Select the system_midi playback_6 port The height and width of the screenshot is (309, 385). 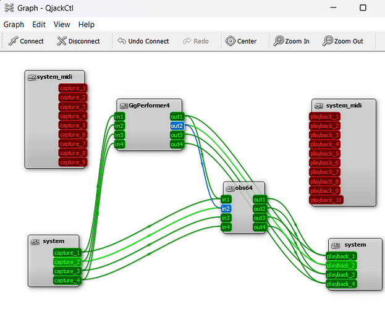tap(324, 163)
